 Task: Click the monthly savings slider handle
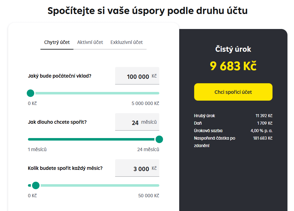[36, 185]
